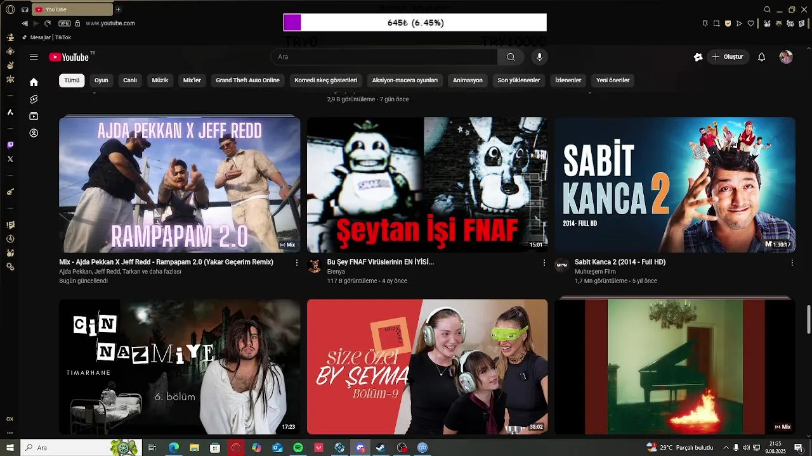Open the Muhteşem Film channel link
Viewport: 812px width, 456px height.
pyautogui.click(x=595, y=272)
